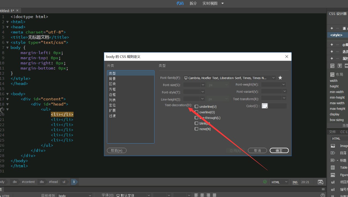The height and width of the screenshot is (197, 348).
Task: Select the 列表 category
Action: (x=131, y=100)
